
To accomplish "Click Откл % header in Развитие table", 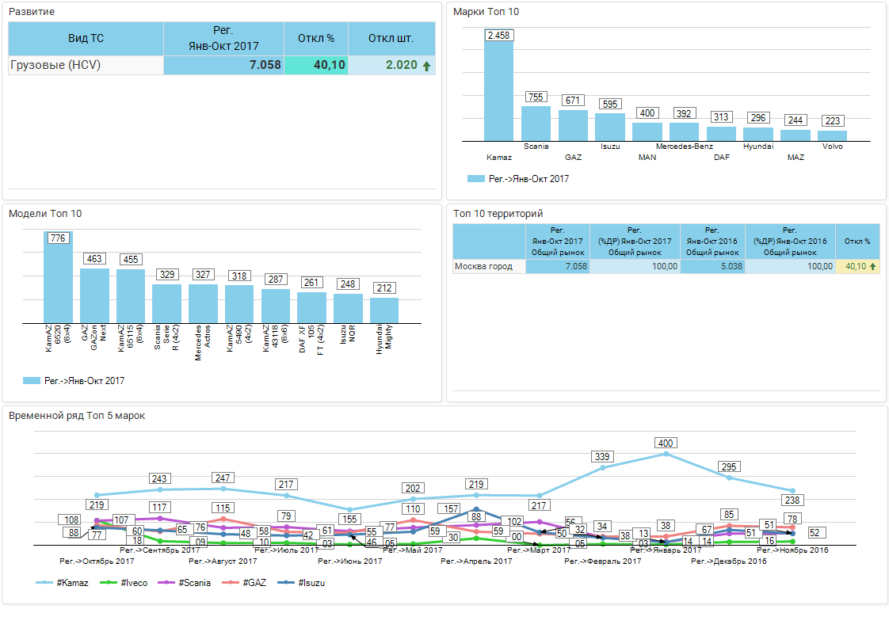I will [x=316, y=39].
